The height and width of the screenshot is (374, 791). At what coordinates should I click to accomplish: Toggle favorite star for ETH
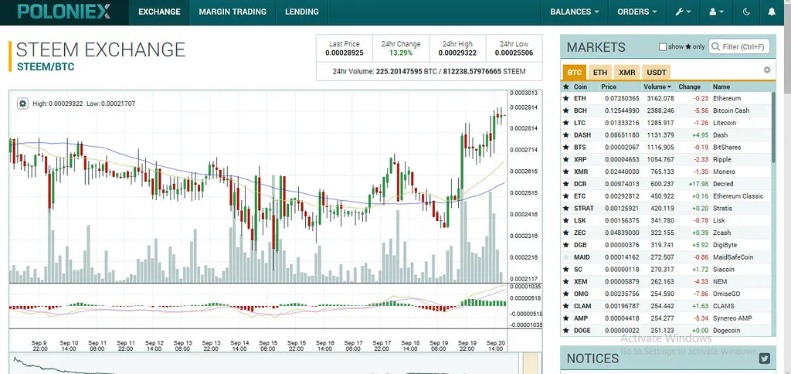(x=565, y=98)
